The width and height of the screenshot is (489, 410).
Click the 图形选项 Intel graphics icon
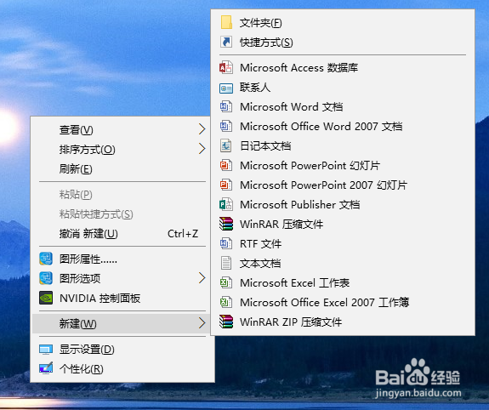[x=46, y=278]
